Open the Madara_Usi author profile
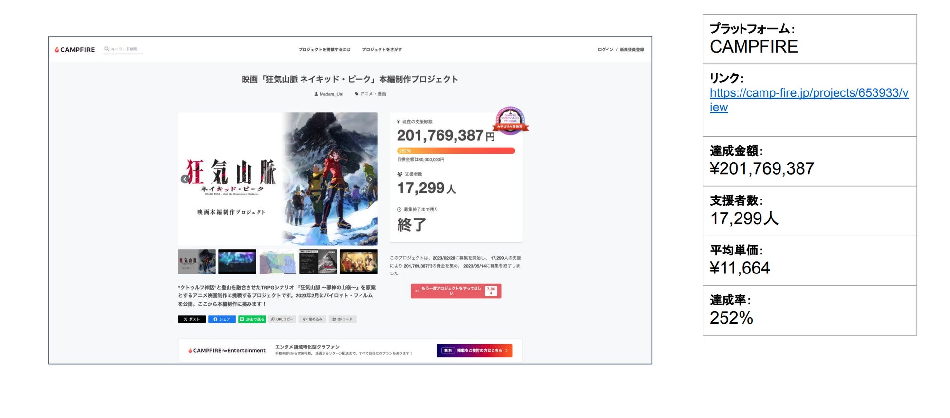The height and width of the screenshot is (418, 950). (329, 94)
